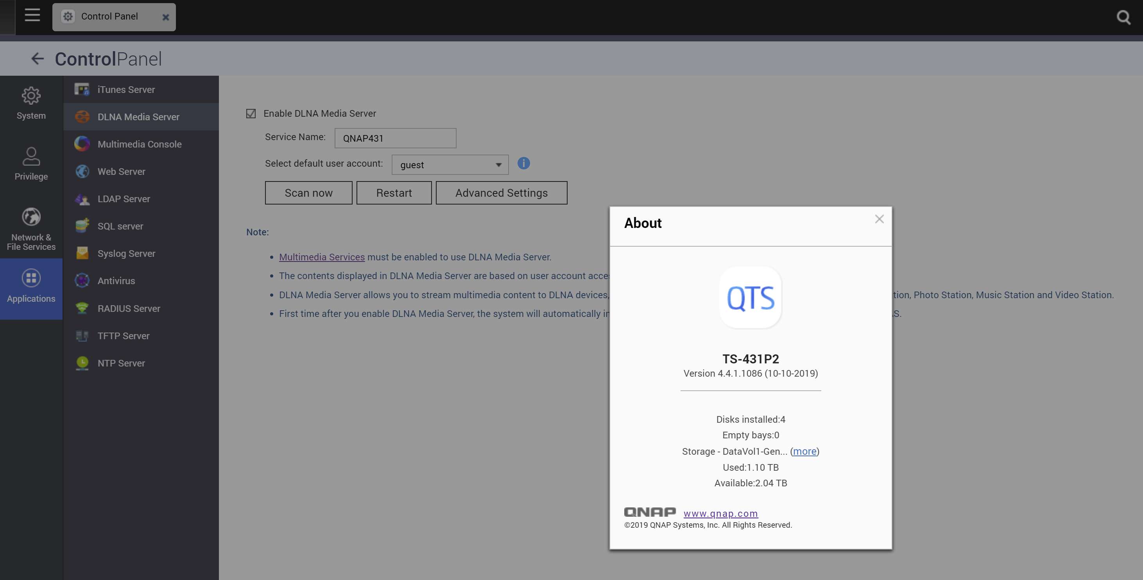
Task: Select the Applications category
Action: click(x=31, y=288)
